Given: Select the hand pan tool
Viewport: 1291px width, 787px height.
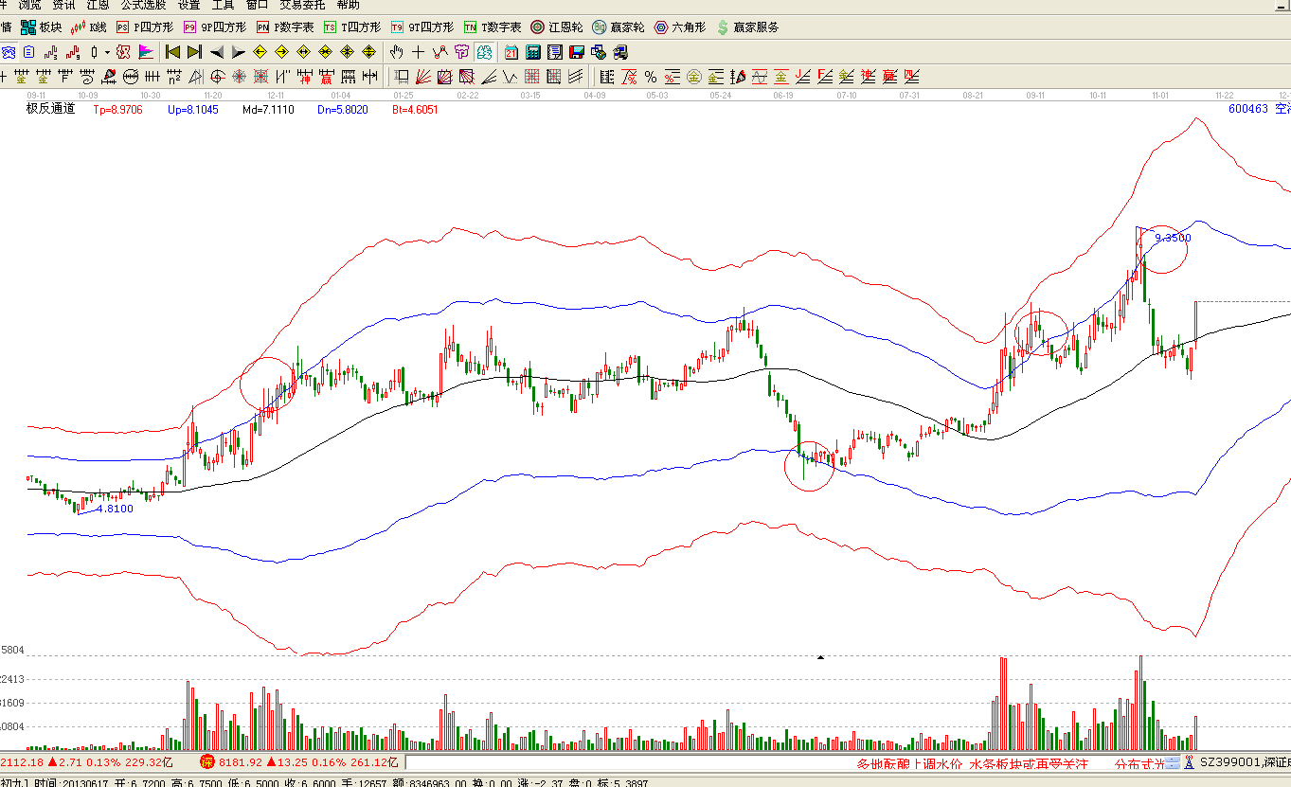Looking at the screenshot, I should pyautogui.click(x=396, y=51).
